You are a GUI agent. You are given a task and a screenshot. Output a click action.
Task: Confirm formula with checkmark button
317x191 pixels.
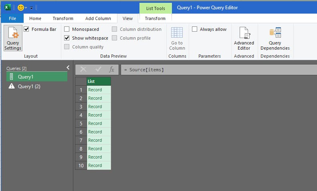coord(98,70)
